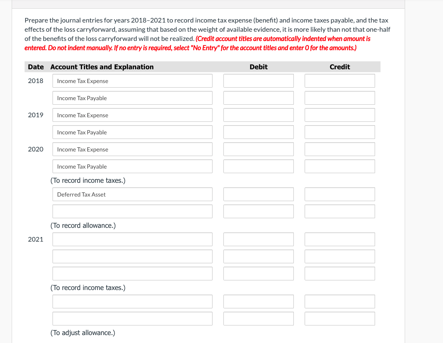Open the first blank account dropdown for 2021
Image resolution: width=443 pixels, height=343 pixels.
132,239
